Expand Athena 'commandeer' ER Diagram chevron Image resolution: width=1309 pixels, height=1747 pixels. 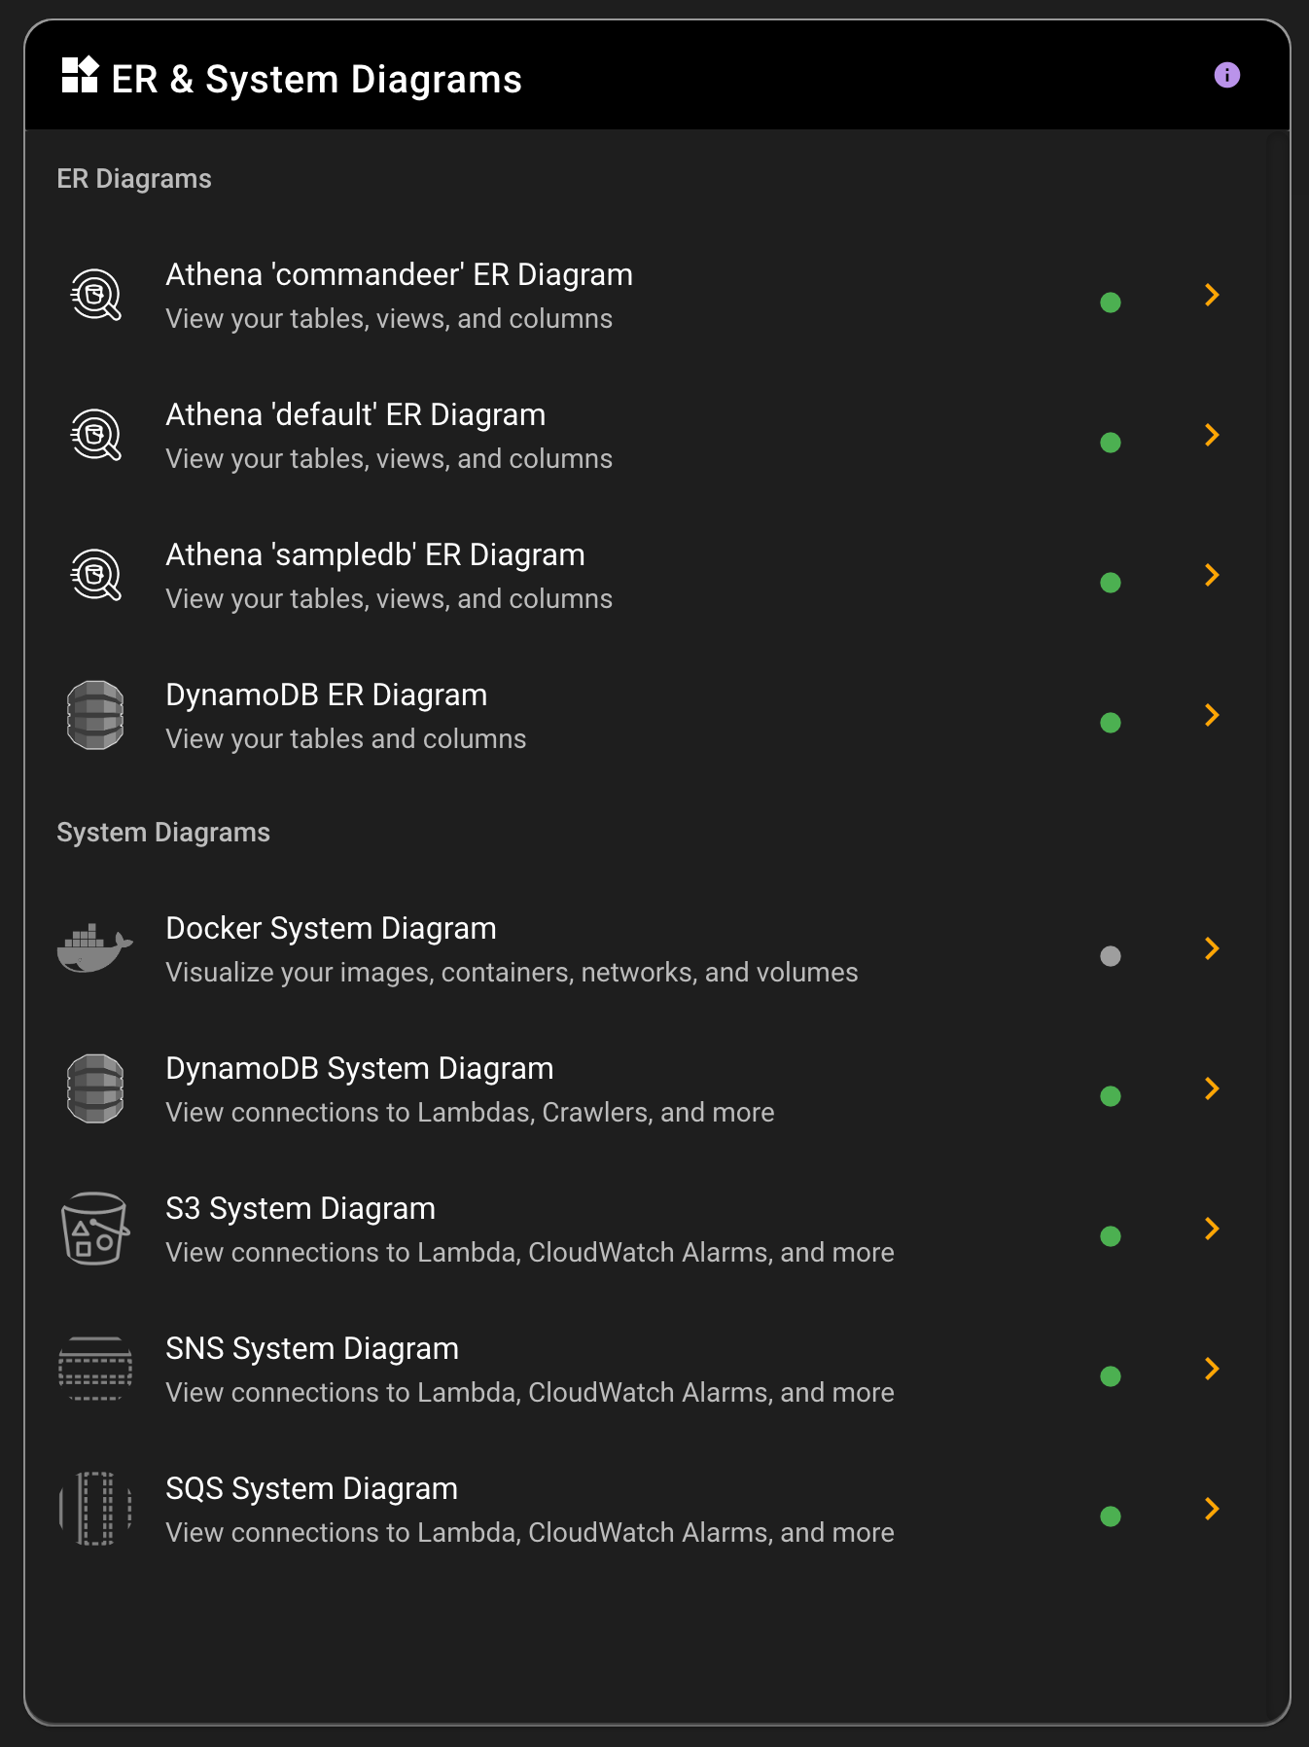tap(1212, 295)
